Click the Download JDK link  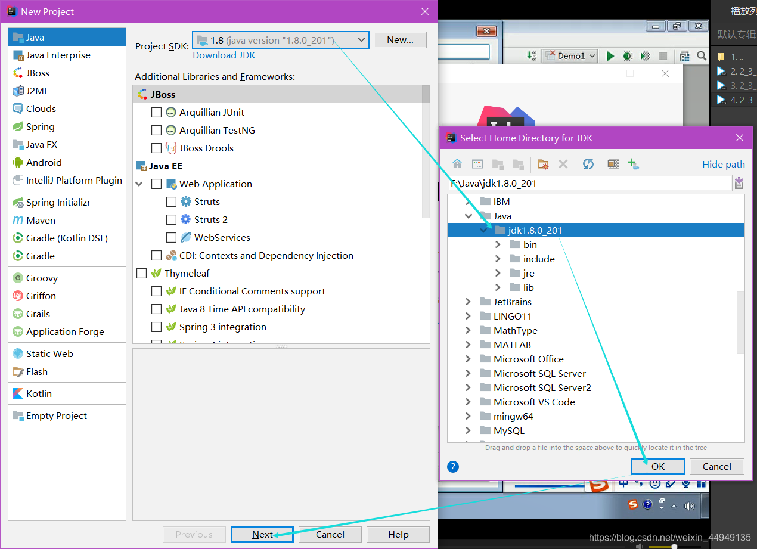[224, 55]
